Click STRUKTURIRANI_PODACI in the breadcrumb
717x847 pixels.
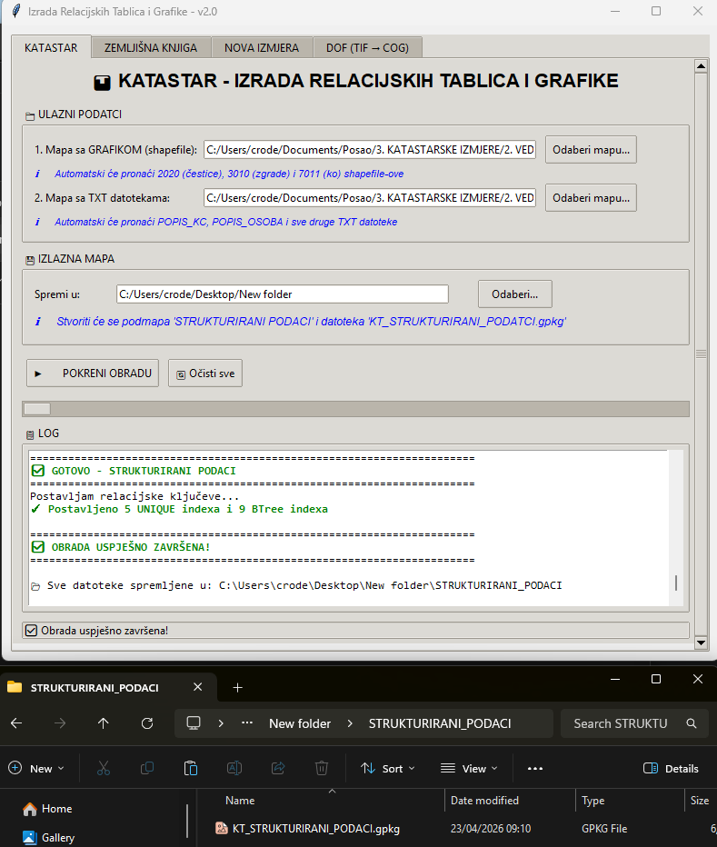click(440, 723)
